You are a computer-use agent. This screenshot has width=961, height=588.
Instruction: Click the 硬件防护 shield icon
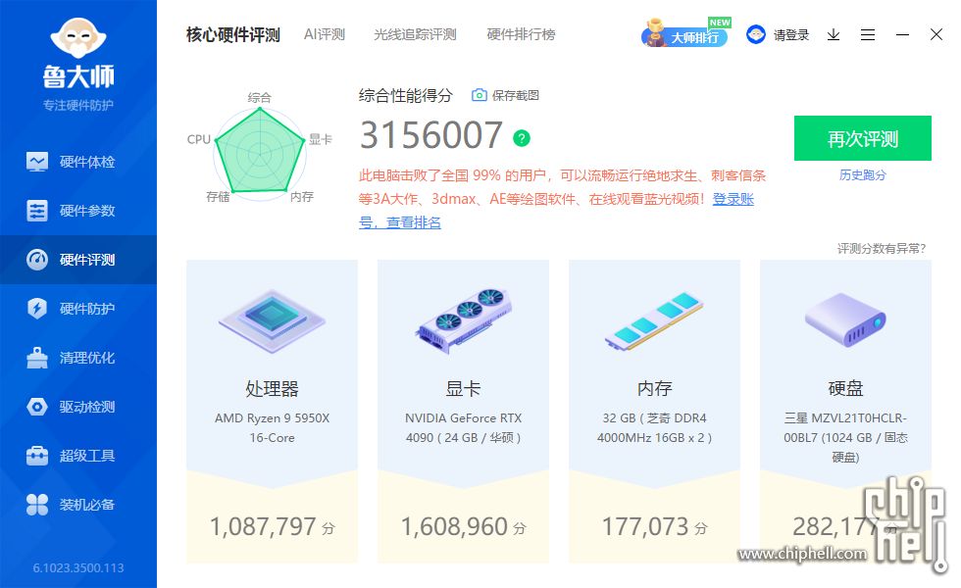click(x=37, y=309)
